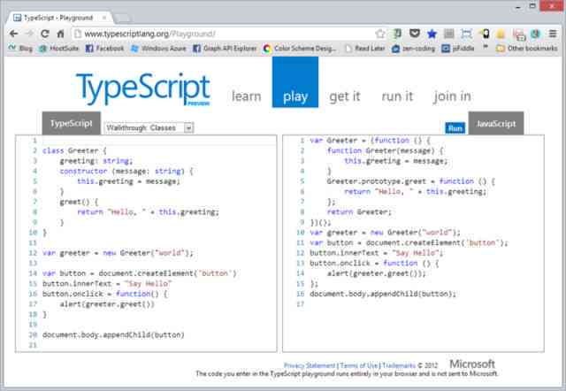The image size is (566, 391).
Task: Show hidden bookmarks overflow chevron
Action: pyautogui.click(x=486, y=47)
